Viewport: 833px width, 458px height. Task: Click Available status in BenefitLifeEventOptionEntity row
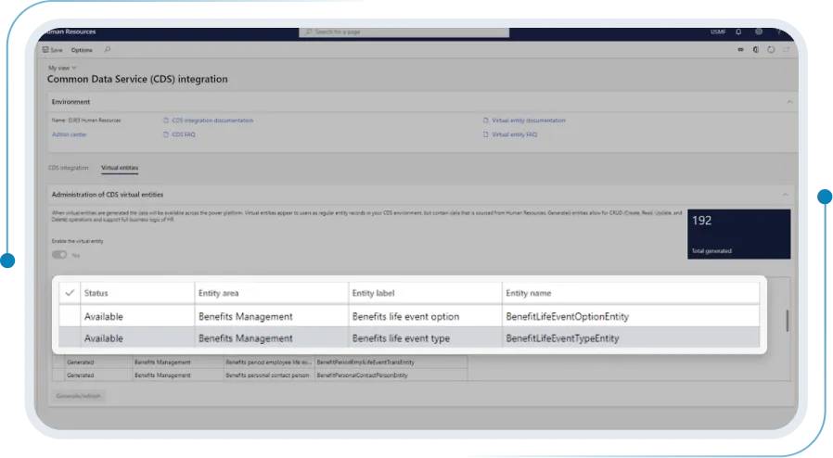tap(104, 316)
